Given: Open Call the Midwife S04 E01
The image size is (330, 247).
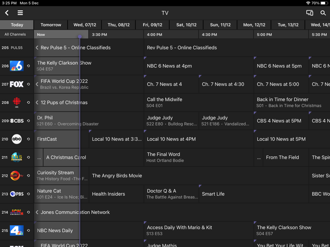Looking at the screenshot, I should (x=198, y=102).
